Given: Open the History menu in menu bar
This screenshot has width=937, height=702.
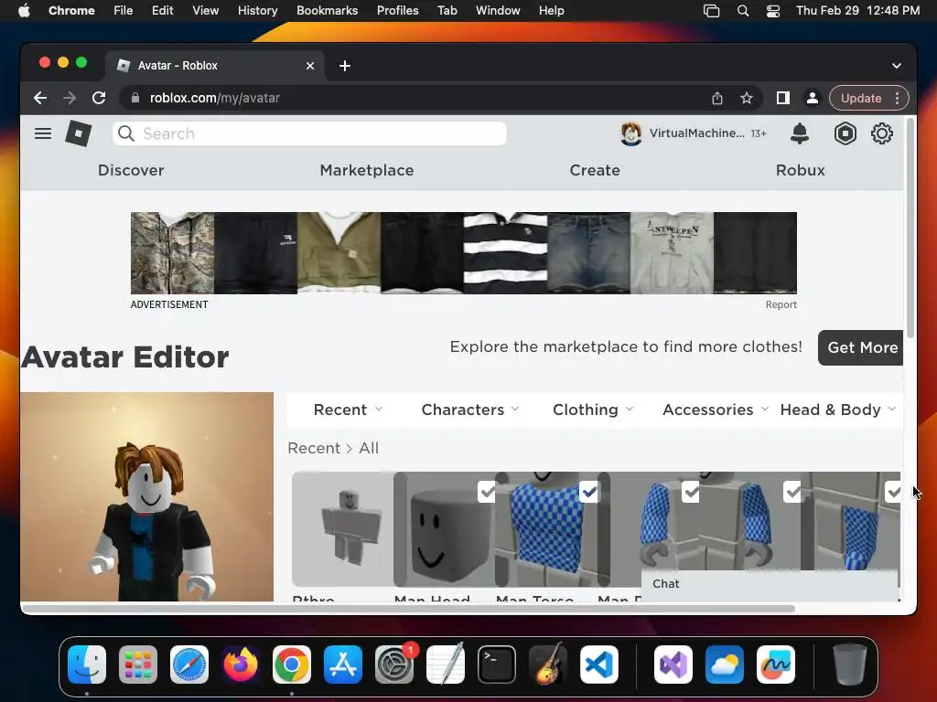Looking at the screenshot, I should pos(257,11).
